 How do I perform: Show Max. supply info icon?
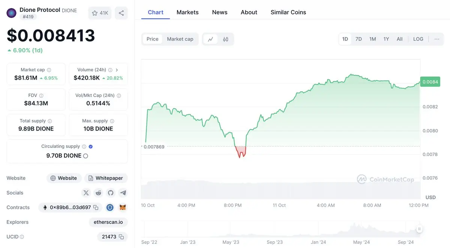tap(112, 121)
